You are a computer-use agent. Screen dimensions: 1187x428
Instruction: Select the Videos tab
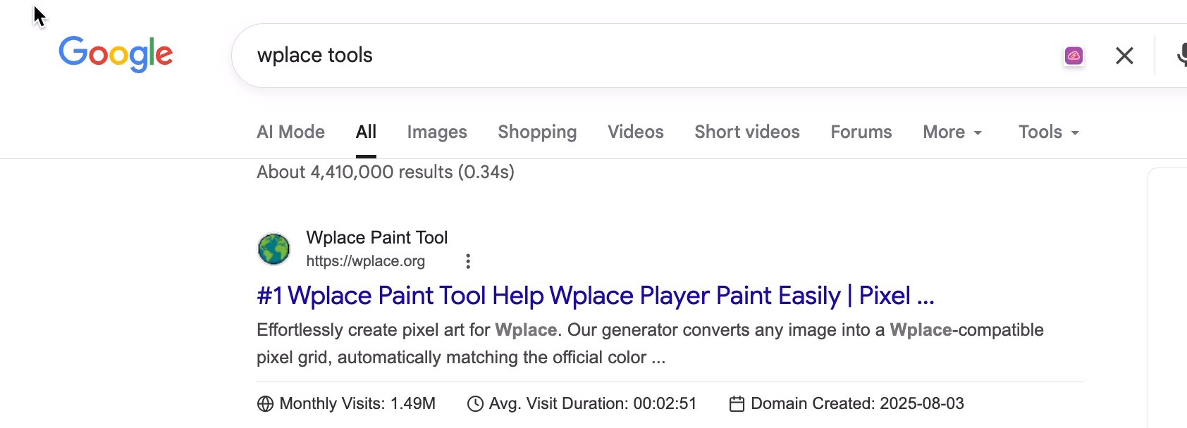636,132
